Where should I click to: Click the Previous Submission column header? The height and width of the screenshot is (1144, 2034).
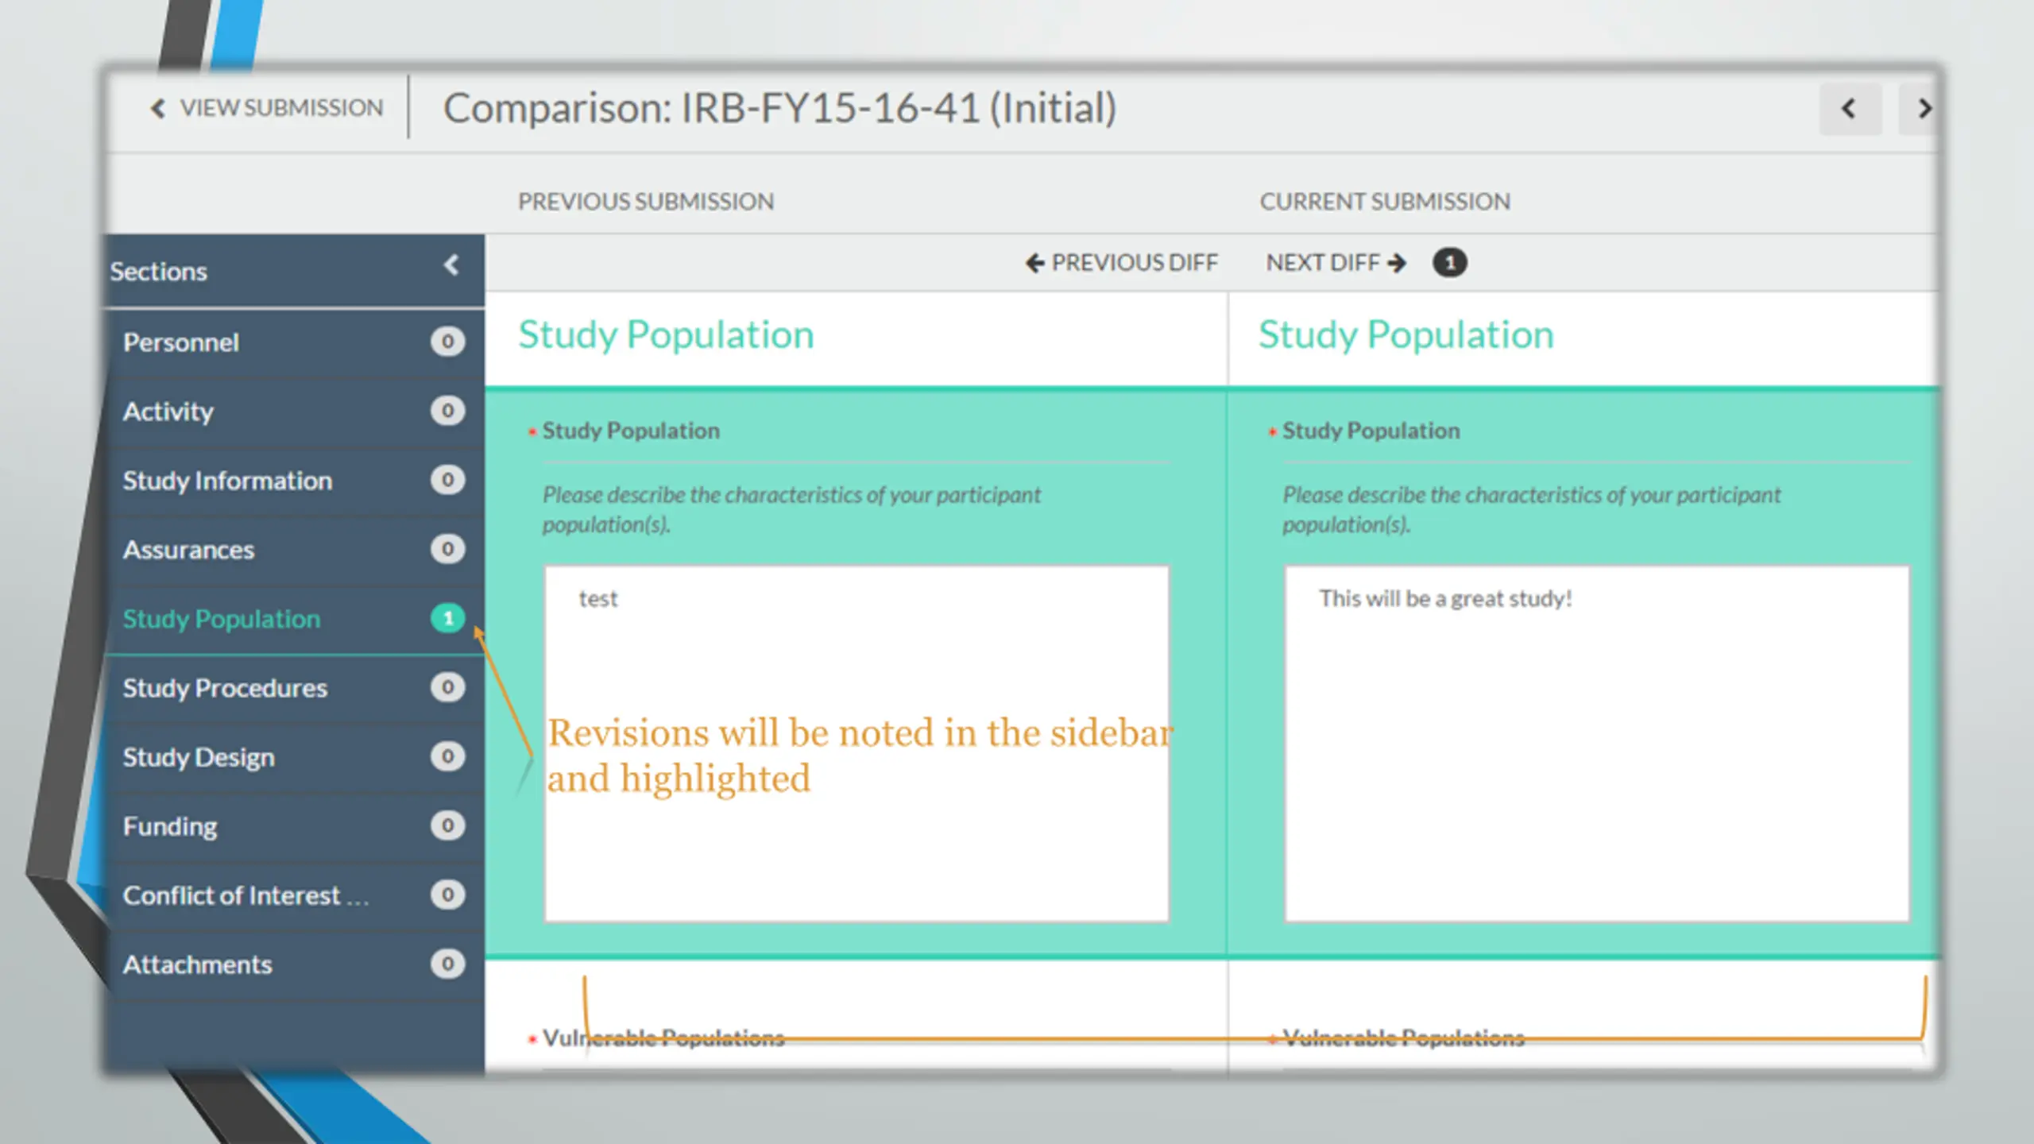click(x=646, y=202)
